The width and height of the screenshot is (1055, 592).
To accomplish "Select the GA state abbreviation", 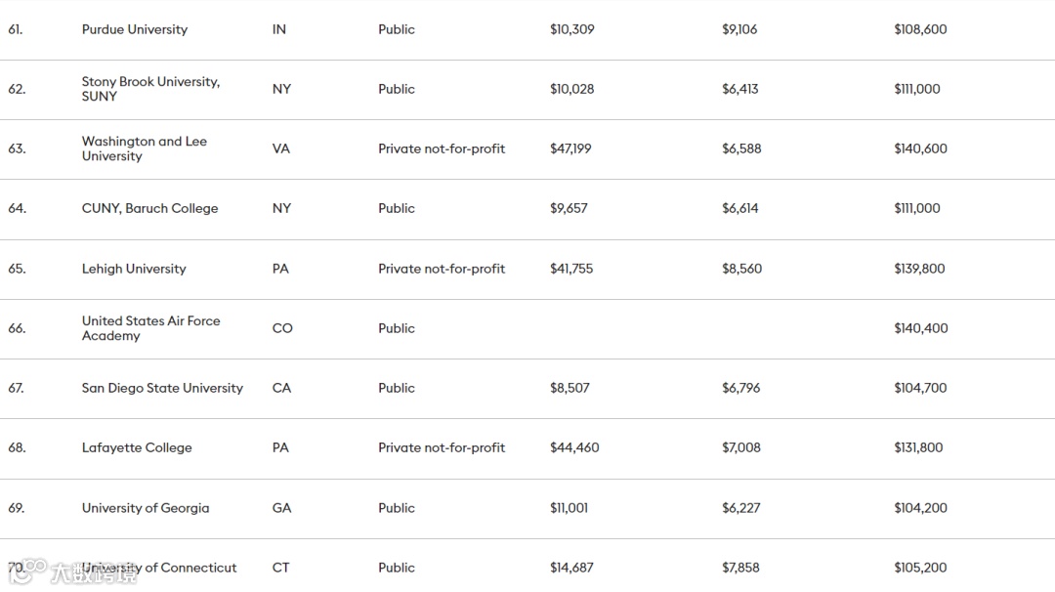I will tap(281, 508).
